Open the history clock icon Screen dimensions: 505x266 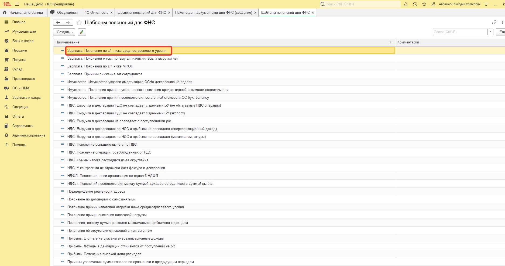click(x=415, y=4)
